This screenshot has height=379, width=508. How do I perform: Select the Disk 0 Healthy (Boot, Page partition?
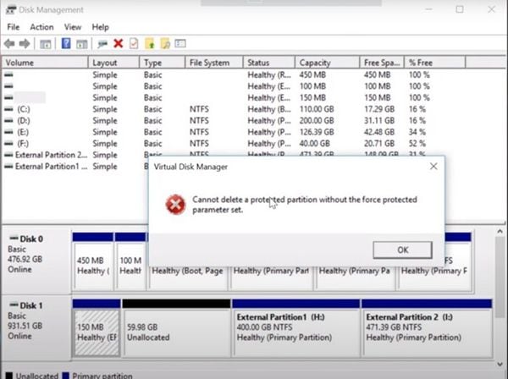(188, 278)
